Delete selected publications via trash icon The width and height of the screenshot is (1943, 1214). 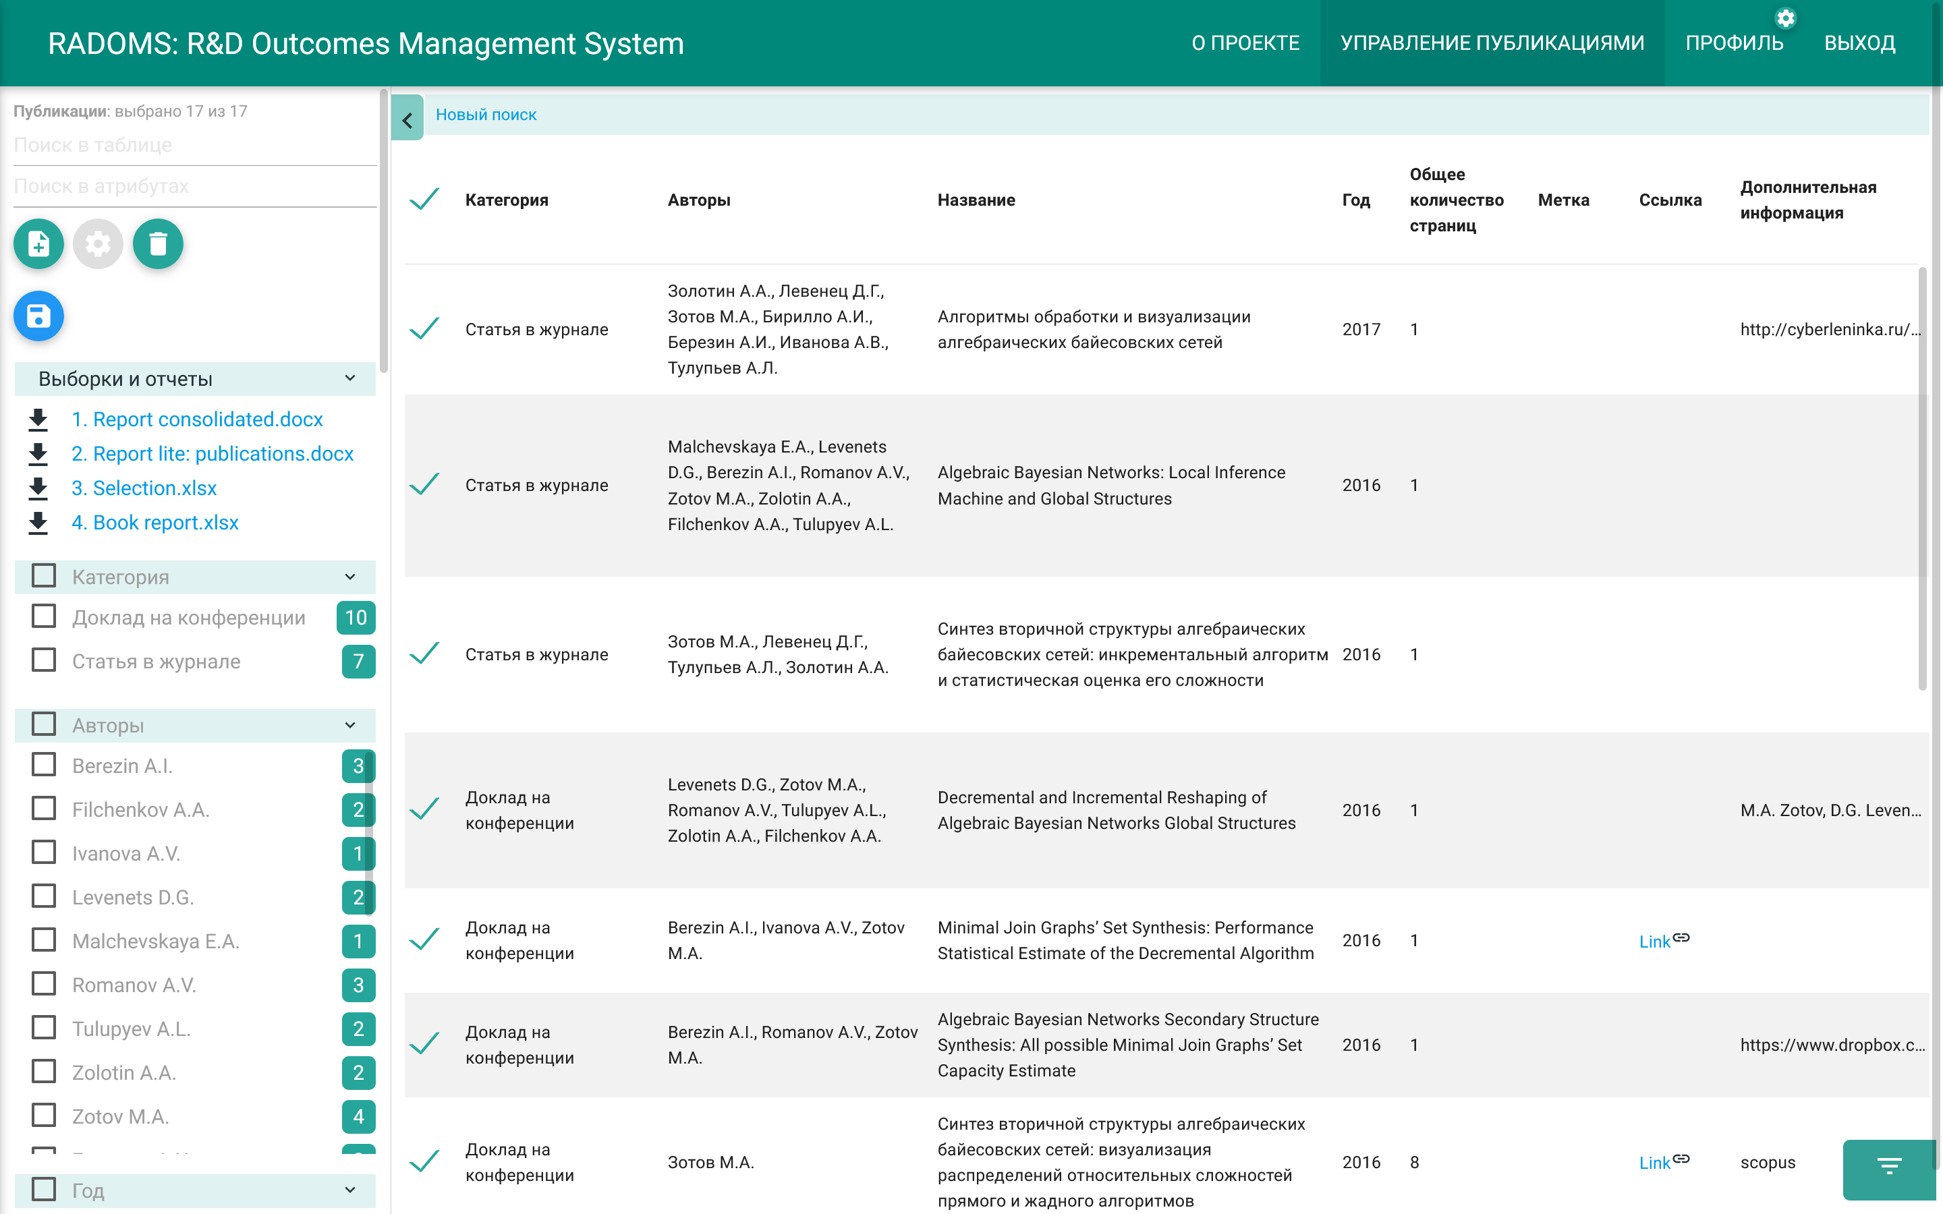157,243
